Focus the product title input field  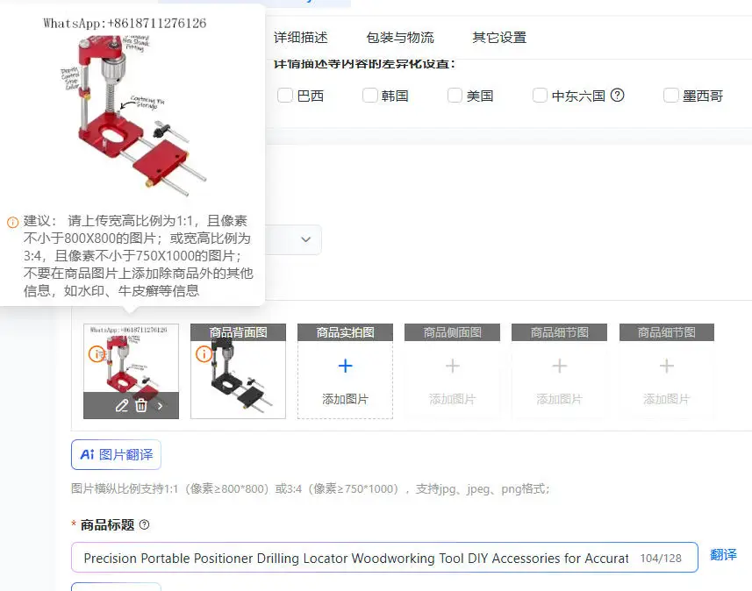point(384,558)
